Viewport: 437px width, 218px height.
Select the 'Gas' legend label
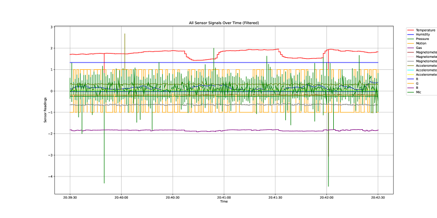pos(419,48)
